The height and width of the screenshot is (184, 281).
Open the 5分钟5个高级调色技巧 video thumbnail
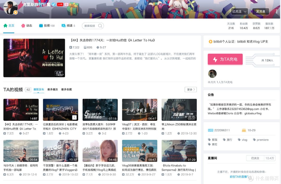pos(100,110)
